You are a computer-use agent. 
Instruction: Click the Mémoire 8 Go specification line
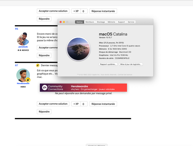pos(113,49)
